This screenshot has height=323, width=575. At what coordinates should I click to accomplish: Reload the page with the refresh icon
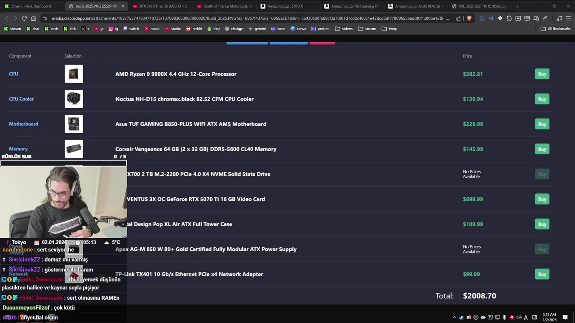[24, 18]
